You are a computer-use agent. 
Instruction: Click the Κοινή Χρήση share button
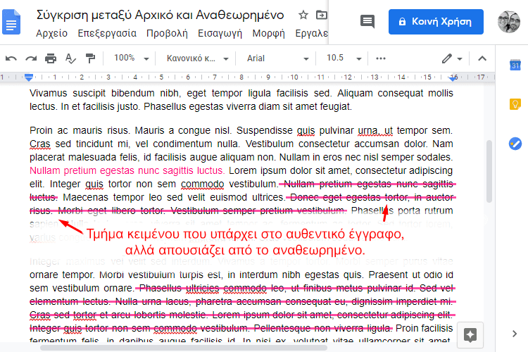tap(436, 22)
